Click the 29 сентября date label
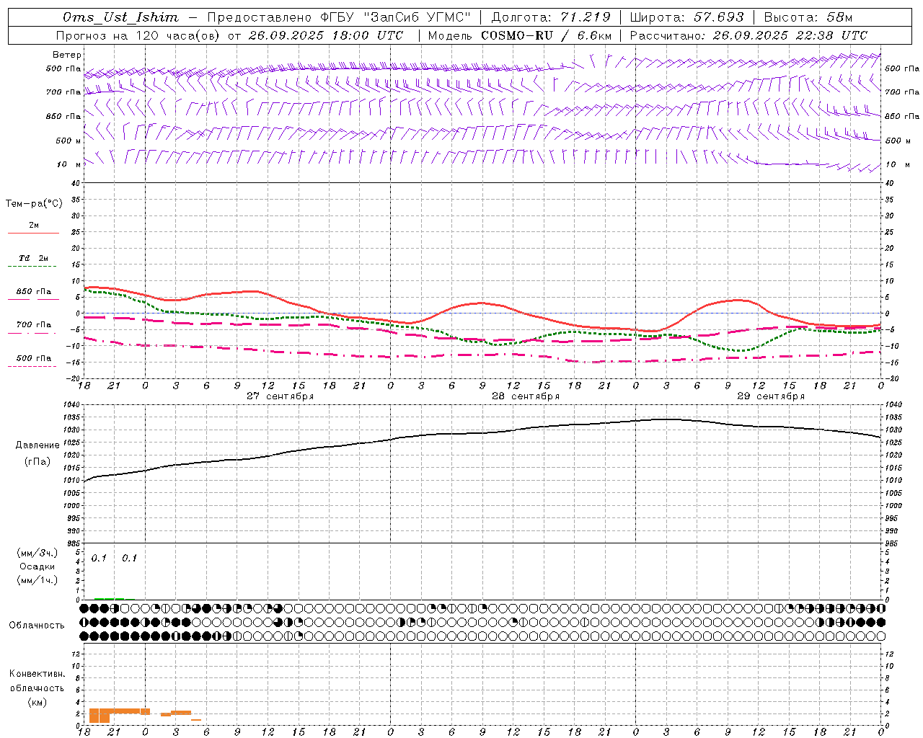The width and height of the screenshot is (923, 738). [770, 396]
